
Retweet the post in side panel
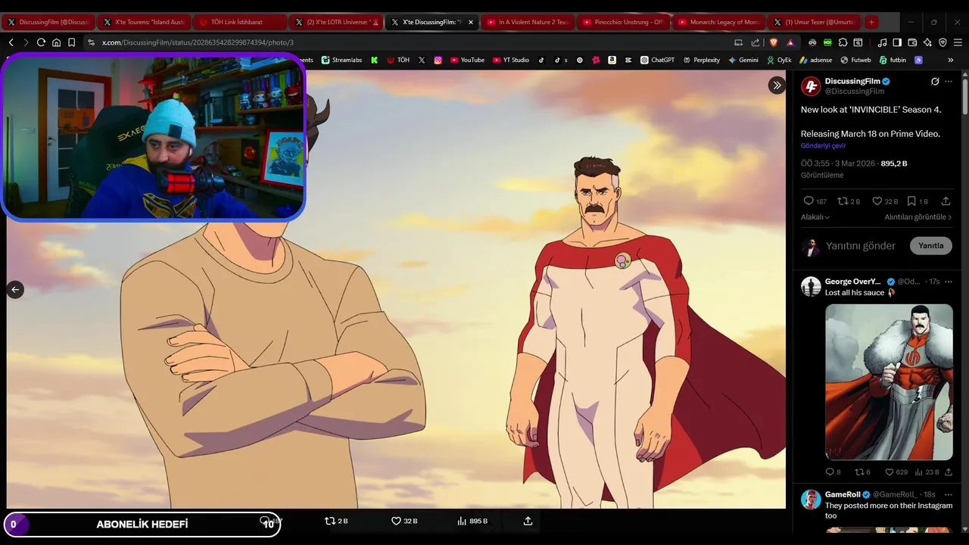click(849, 201)
